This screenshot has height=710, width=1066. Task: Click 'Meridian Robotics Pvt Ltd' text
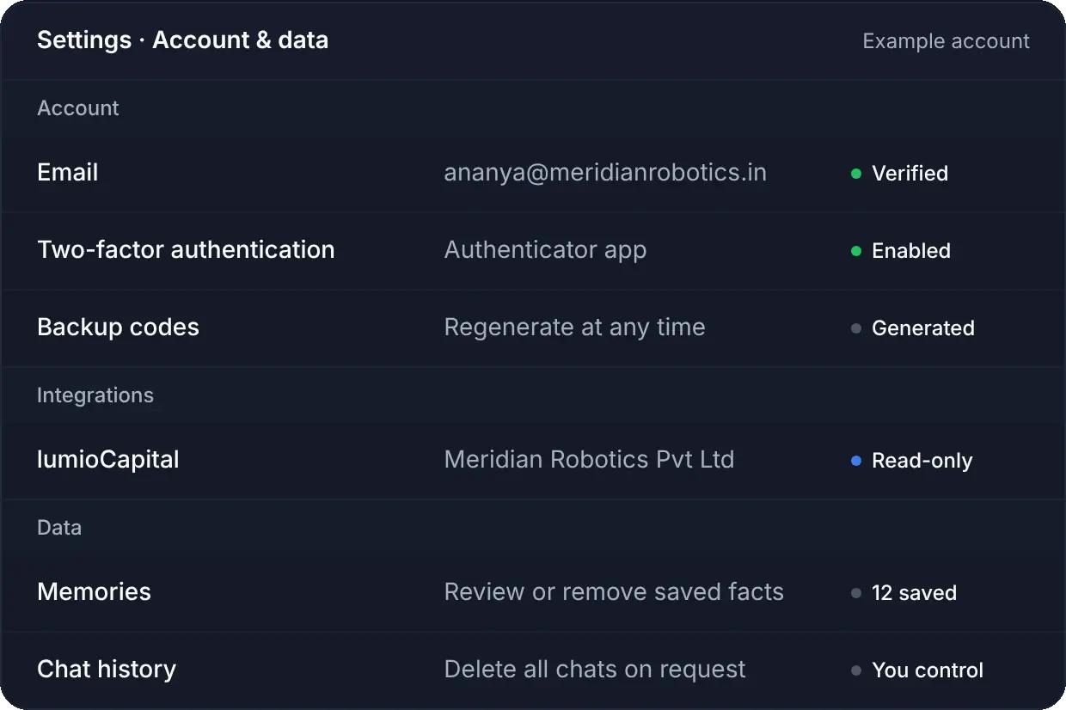[589, 460]
